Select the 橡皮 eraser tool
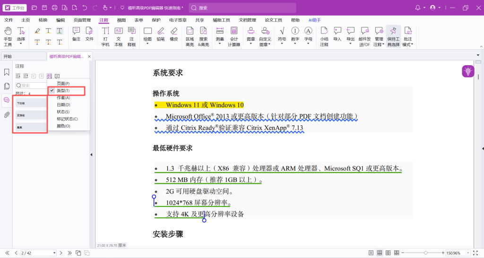Viewport: 484px width, 258px height. pos(174,34)
